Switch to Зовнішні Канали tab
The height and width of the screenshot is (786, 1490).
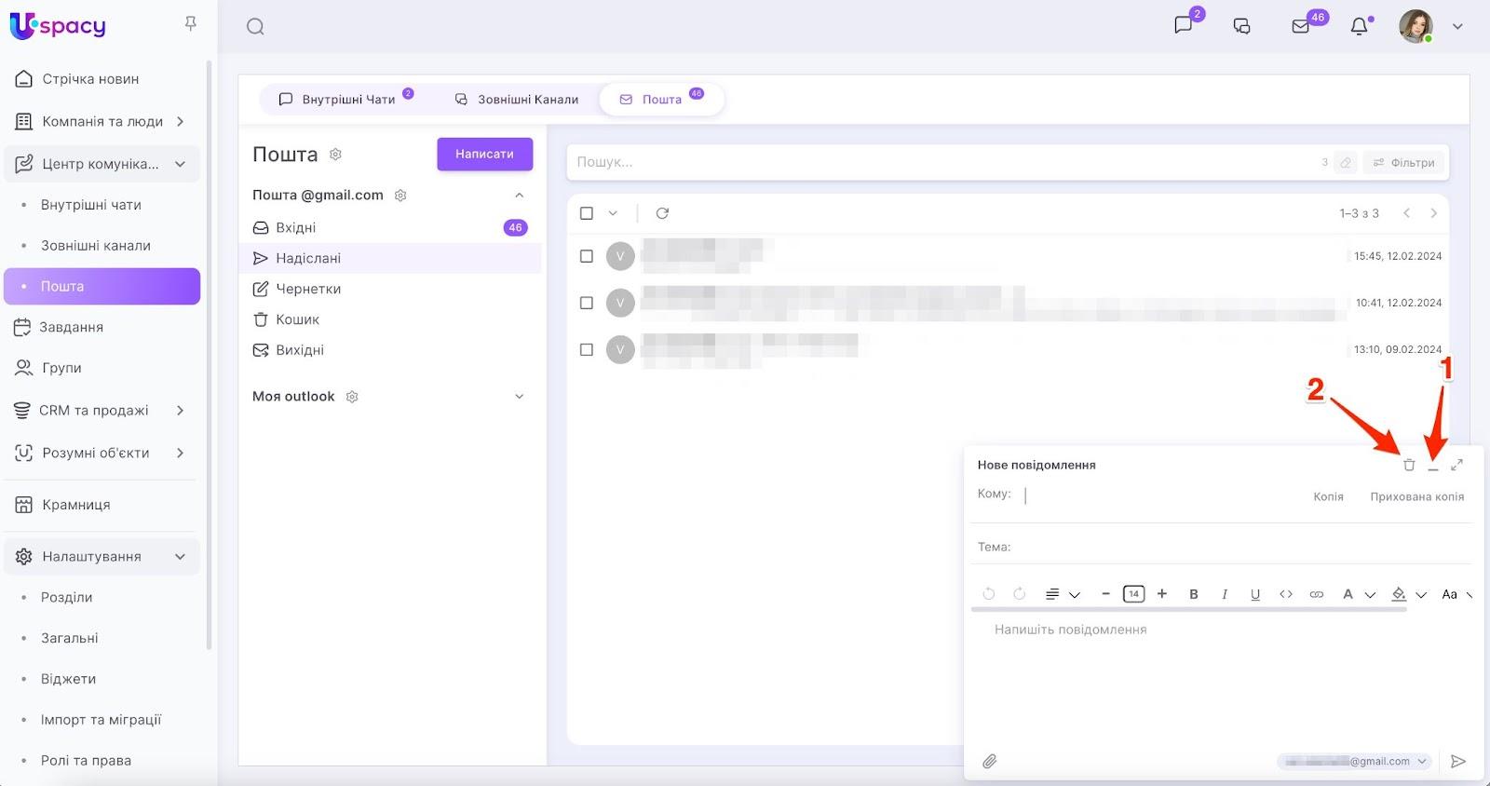[x=517, y=100]
